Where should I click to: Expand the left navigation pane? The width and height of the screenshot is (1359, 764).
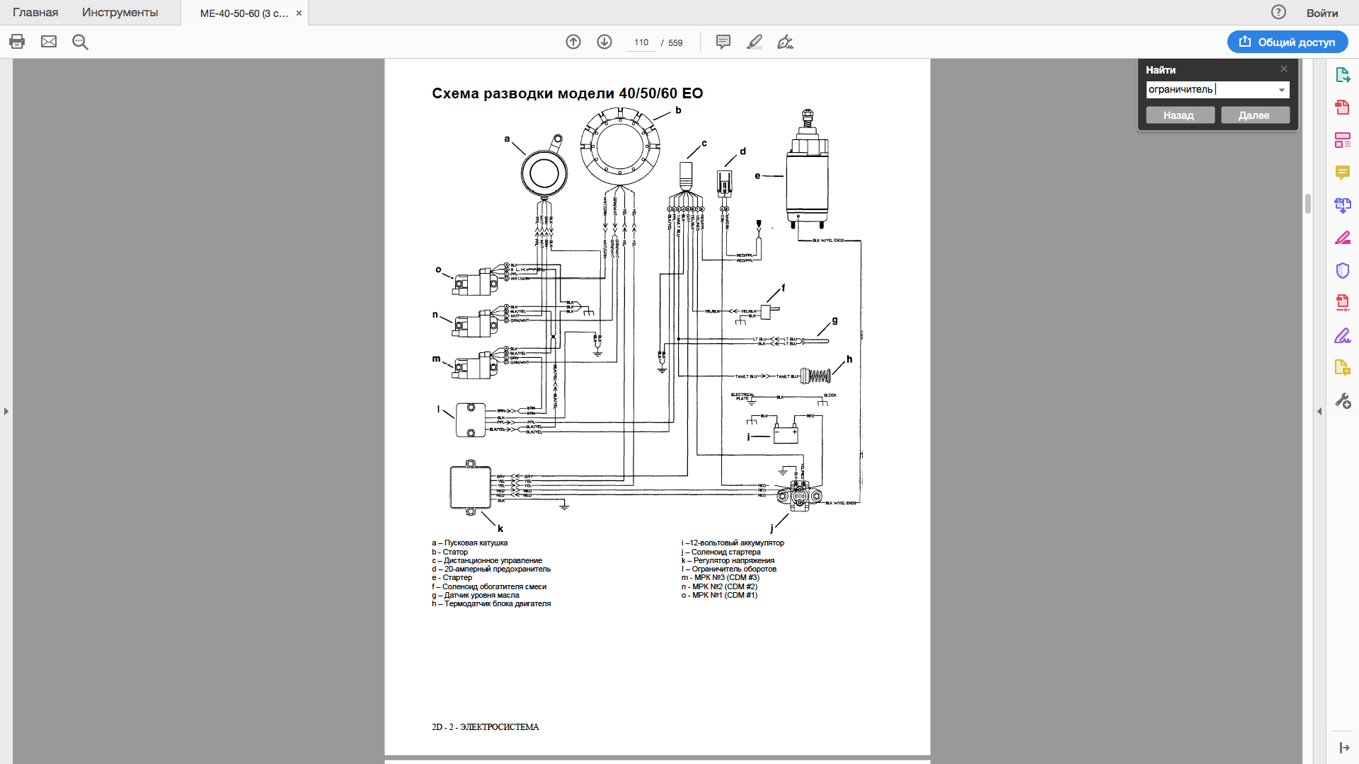6,411
